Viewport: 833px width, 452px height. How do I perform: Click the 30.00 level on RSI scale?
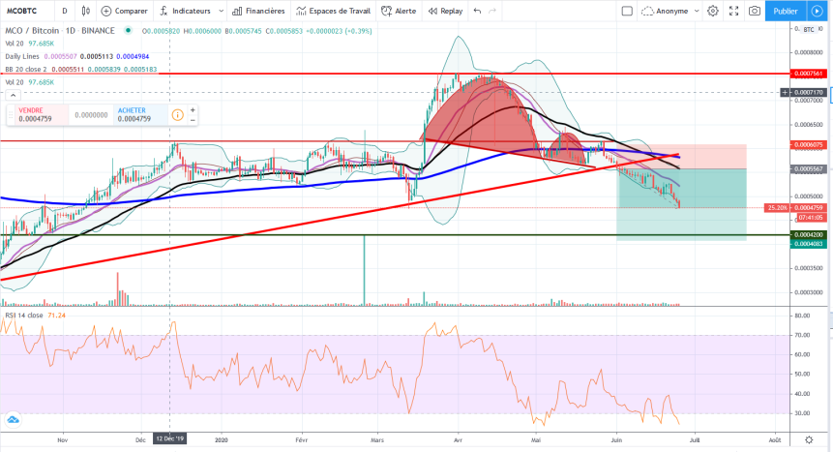coord(802,413)
